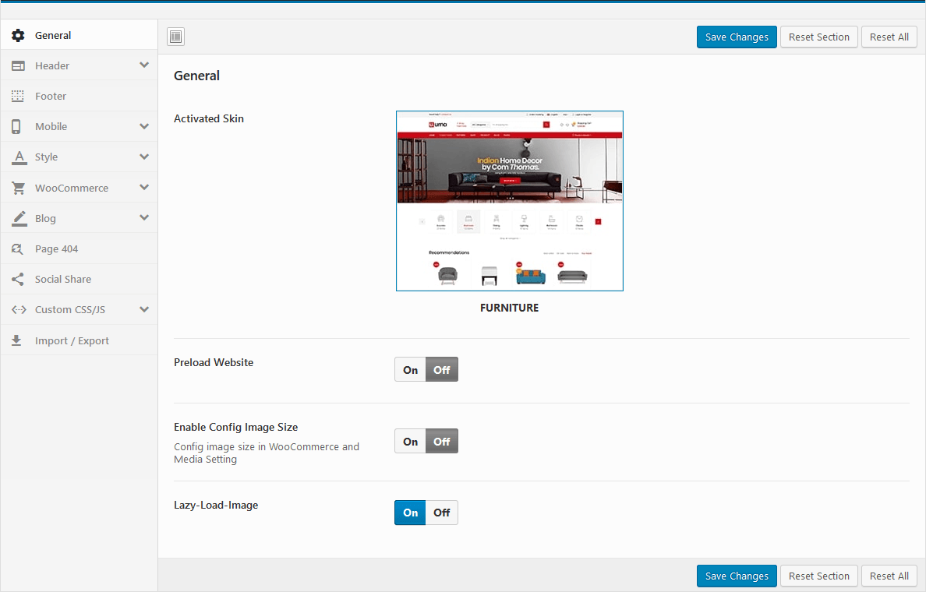Expand the Custom CSS/JS submenu chevron
Image resolution: width=926 pixels, height=592 pixels.
point(144,309)
